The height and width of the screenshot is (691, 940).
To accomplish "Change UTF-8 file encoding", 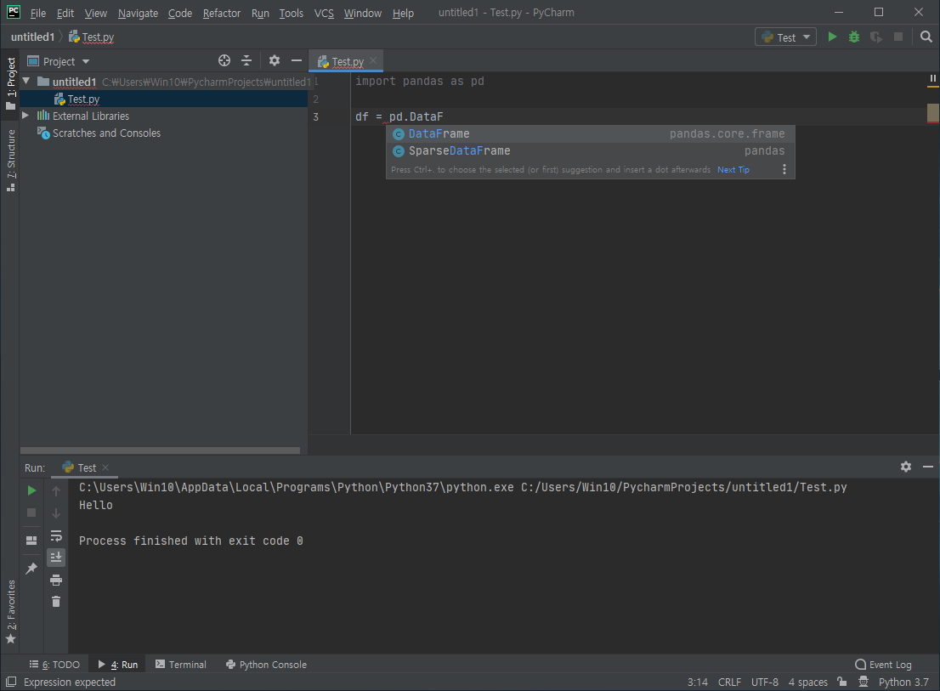I will point(764,682).
